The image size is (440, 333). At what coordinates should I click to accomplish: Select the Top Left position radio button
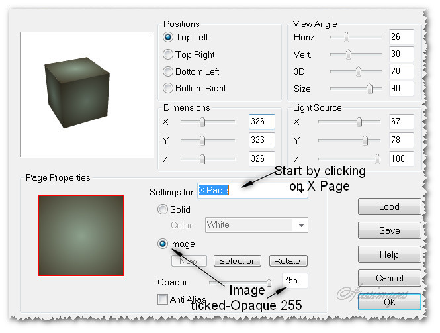(x=168, y=38)
